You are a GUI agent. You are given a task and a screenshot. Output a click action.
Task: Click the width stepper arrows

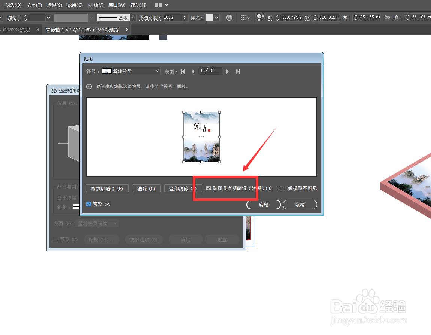tap(356, 18)
